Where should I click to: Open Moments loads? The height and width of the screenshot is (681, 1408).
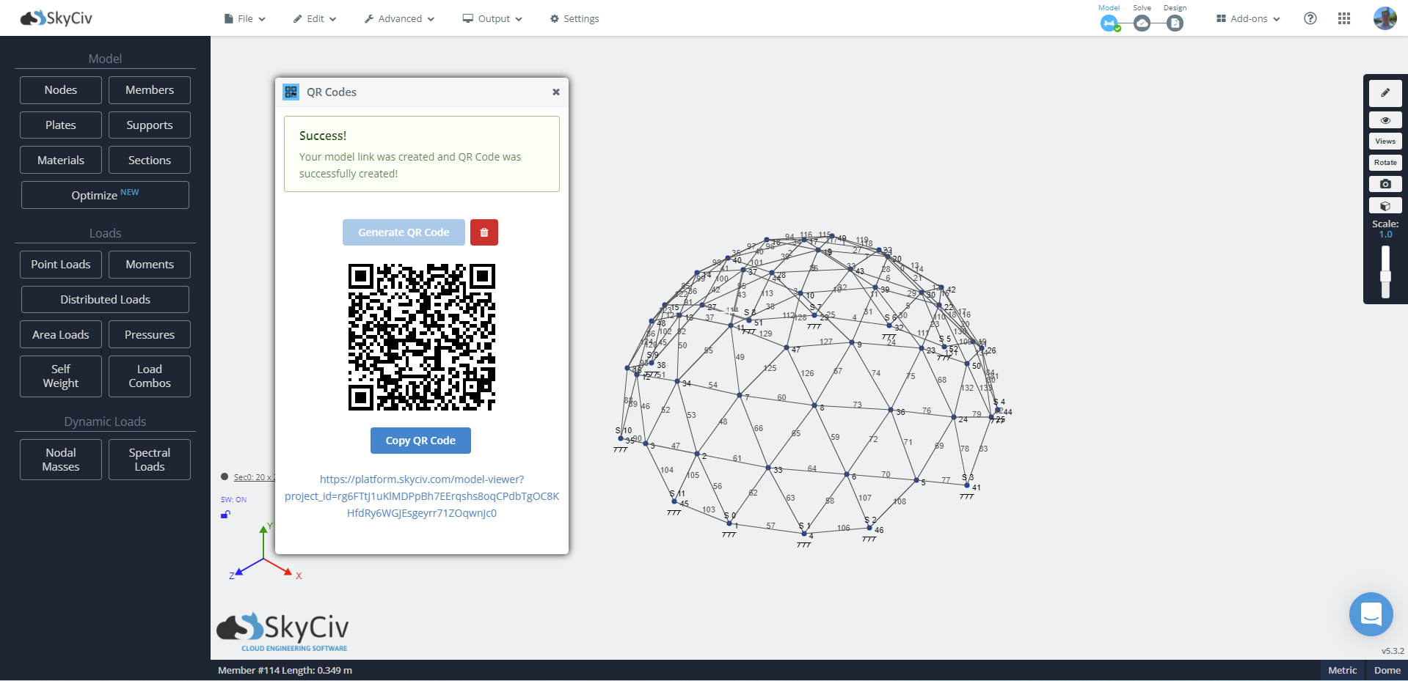(150, 265)
